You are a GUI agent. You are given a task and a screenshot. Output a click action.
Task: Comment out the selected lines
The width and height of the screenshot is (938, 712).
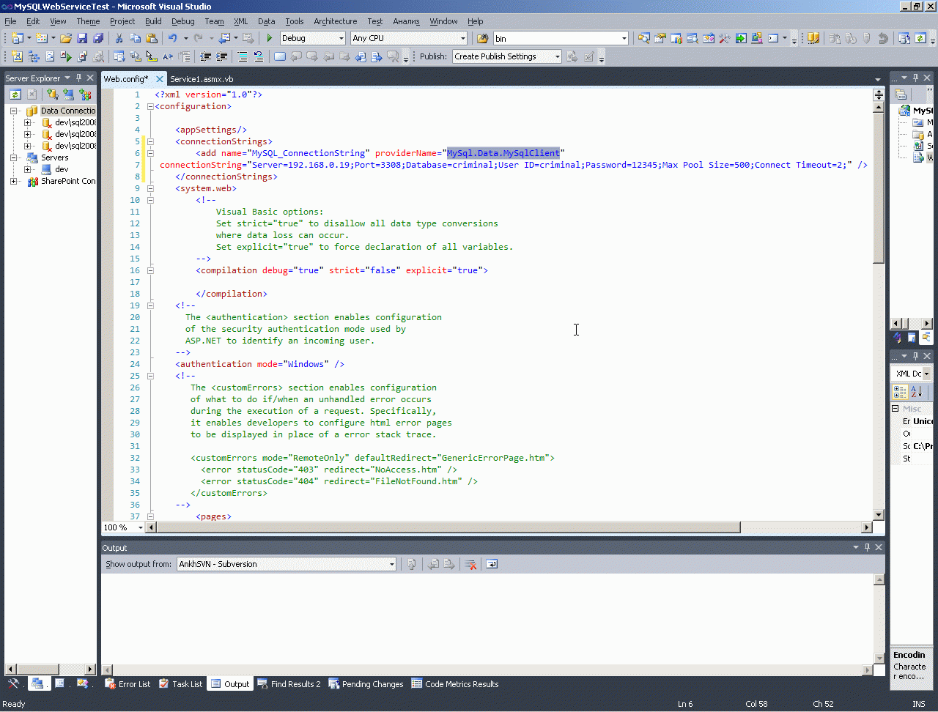point(243,56)
